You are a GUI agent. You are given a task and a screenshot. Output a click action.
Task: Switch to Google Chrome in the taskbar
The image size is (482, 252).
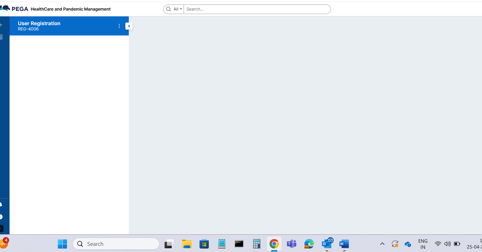click(274, 244)
